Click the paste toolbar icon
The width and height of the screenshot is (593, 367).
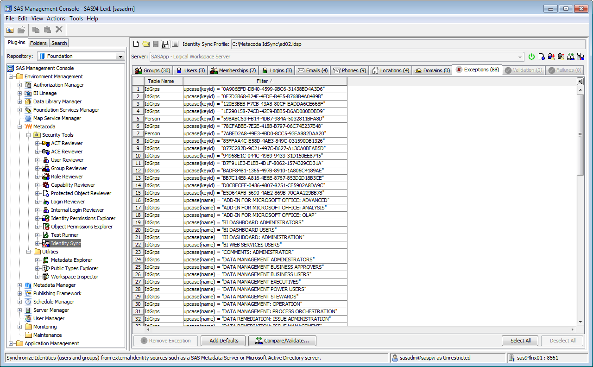tap(47, 30)
